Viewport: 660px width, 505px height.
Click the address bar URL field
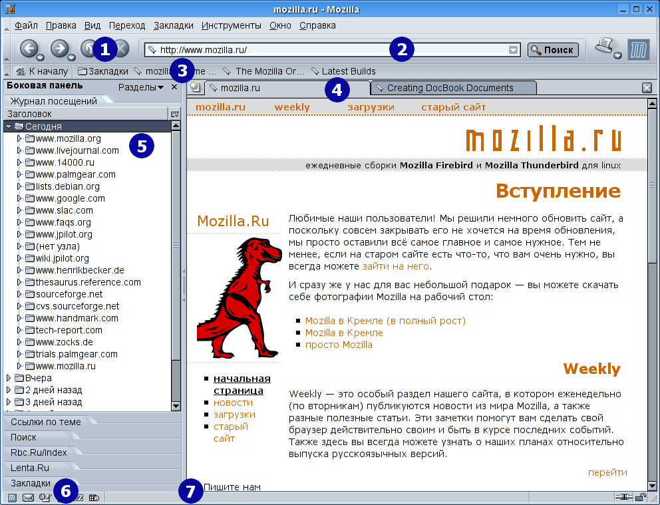(333, 50)
